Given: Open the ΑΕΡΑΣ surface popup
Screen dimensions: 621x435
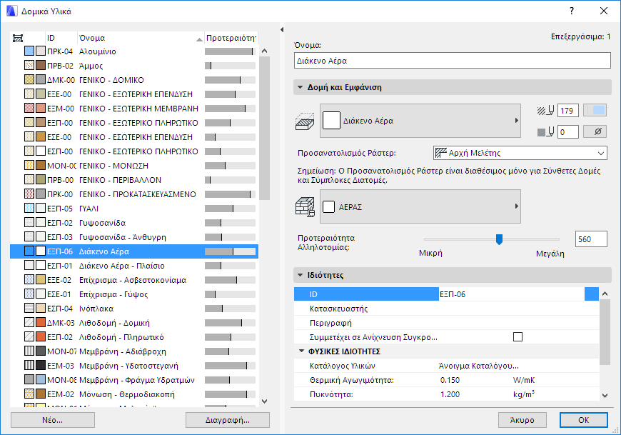Looking at the screenshot, I should click(420, 206).
